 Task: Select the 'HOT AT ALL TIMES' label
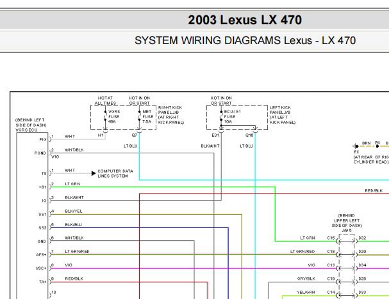(x=106, y=100)
